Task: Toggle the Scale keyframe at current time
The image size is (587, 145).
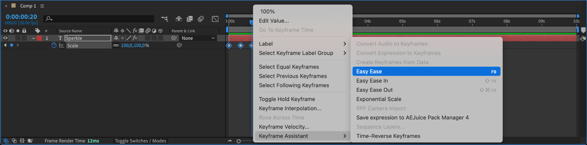Action: (11, 45)
